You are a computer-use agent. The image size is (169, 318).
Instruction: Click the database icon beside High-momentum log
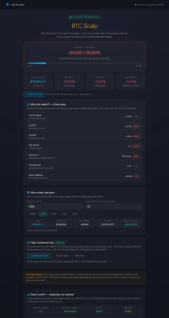tap(28, 242)
